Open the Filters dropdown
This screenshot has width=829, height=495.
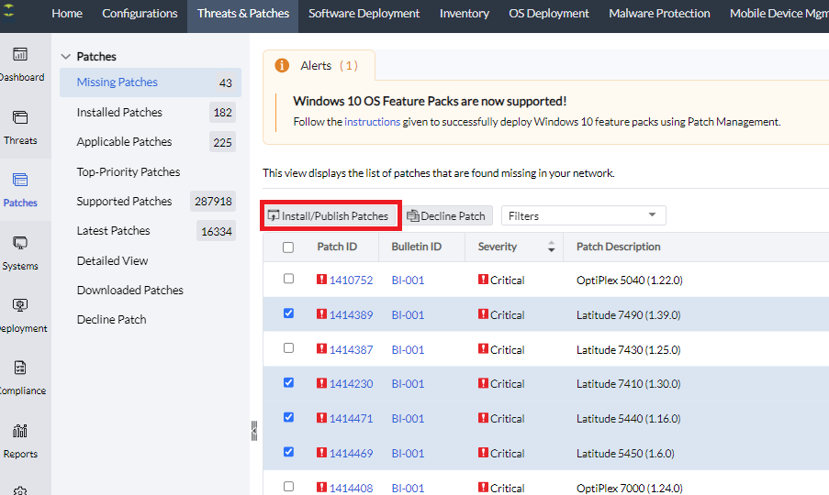(x=583, y=215)
